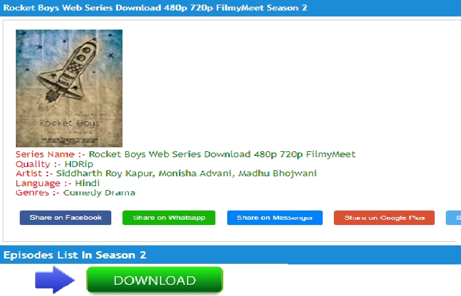Click Share on Whatsapp button
The image size is (461, 296).
coord(169,218)
